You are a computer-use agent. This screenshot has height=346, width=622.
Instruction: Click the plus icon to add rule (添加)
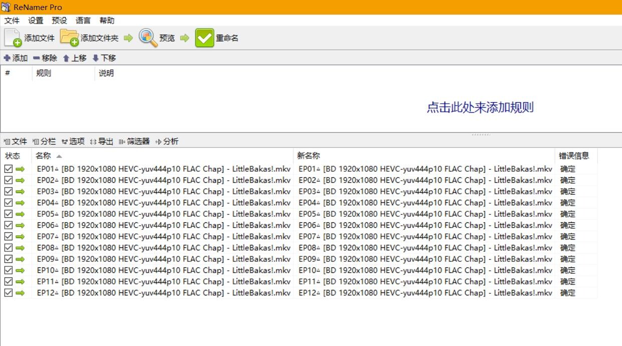[7, 58]
